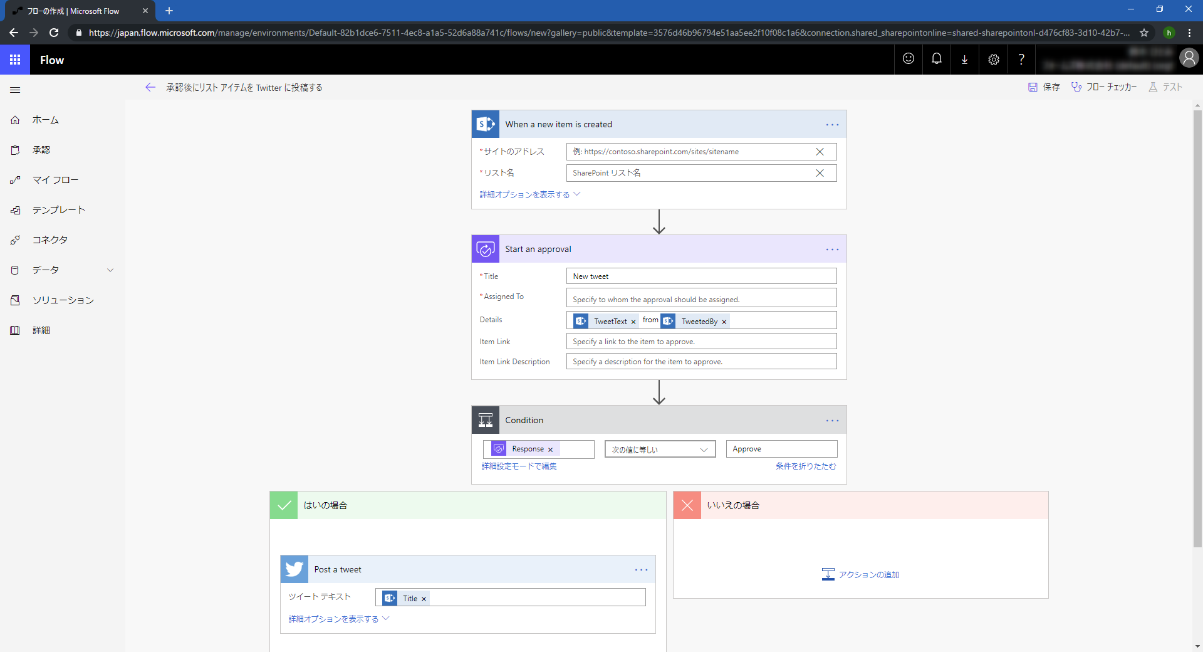
Task: Click the Approve value field in condition
Action: click(781, 449)
